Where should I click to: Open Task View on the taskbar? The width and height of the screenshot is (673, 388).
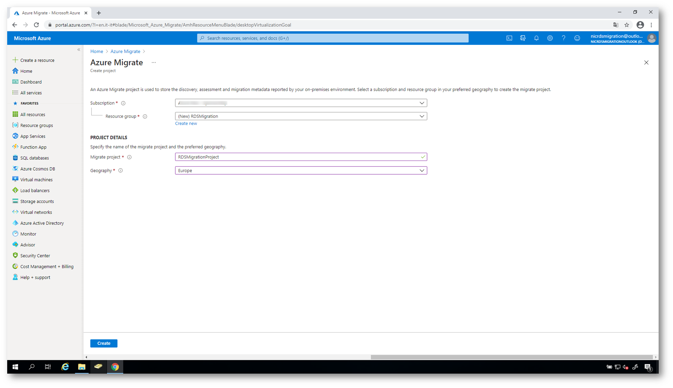click(x=48, y=367)
